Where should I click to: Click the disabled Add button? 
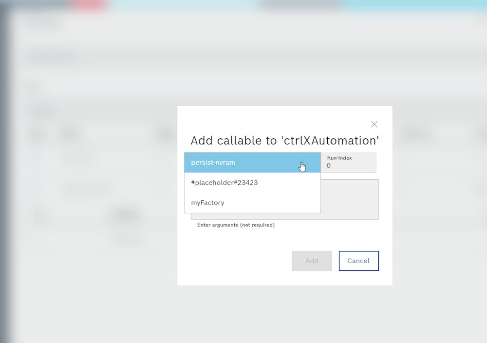pyautogui.click(x=312, y=261)
